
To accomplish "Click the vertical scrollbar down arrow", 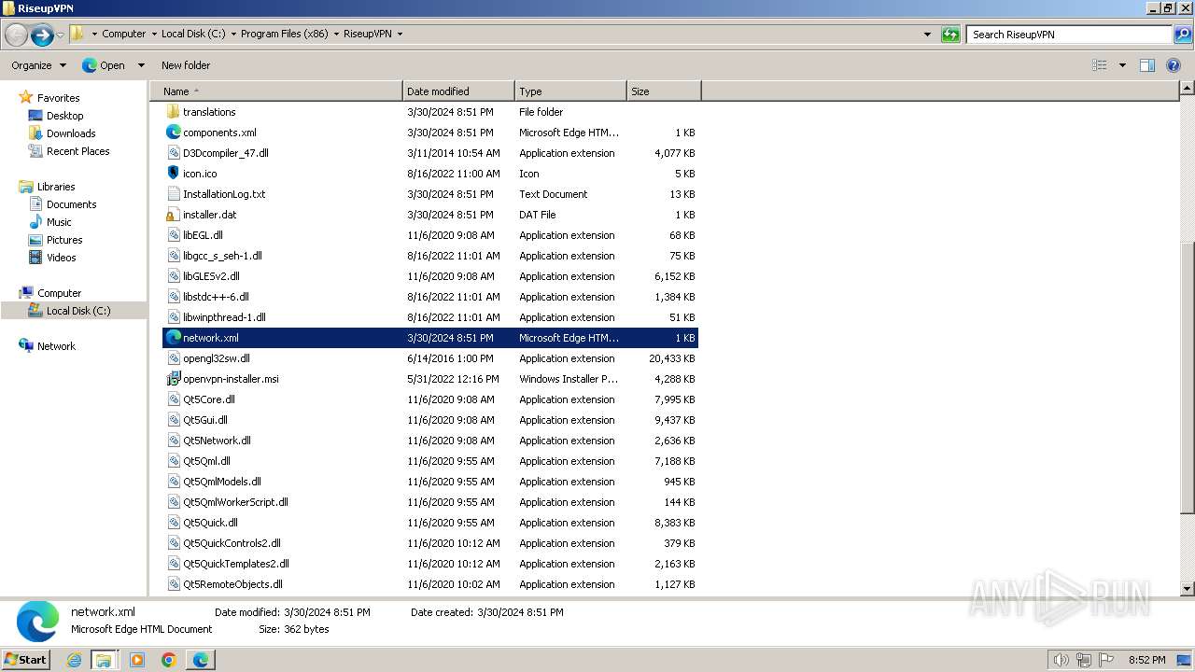I will [x=1187, y=589].
